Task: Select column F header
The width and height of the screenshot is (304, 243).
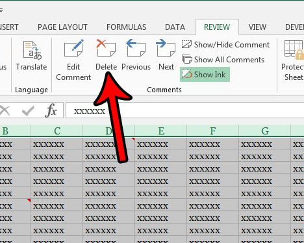Action: (213, 131)
